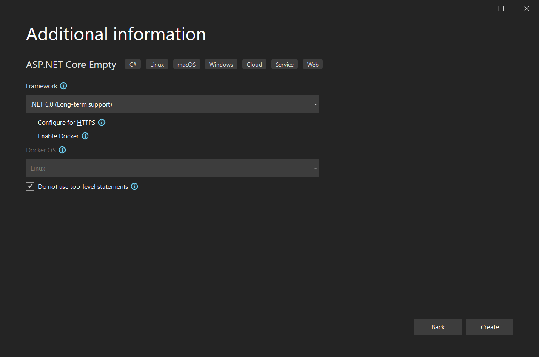This screenshot has width=539, height=357.
Task: Click the Framework label text
Action: [42, 86]
